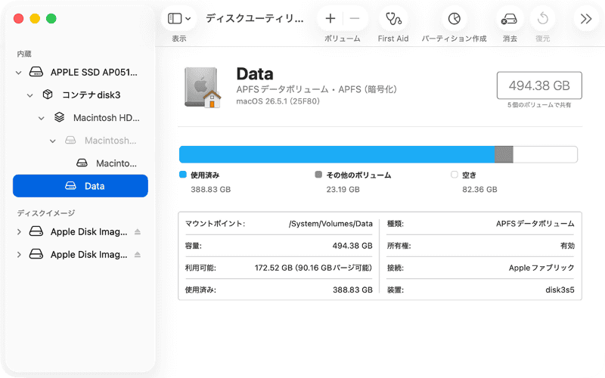The width and height of the screenshot is (605, 378).
Task: Click white 空き legend swatch
Action: (455, 175)
